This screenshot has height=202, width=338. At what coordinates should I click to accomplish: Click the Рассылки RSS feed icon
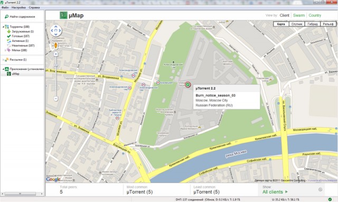[7, 60]
